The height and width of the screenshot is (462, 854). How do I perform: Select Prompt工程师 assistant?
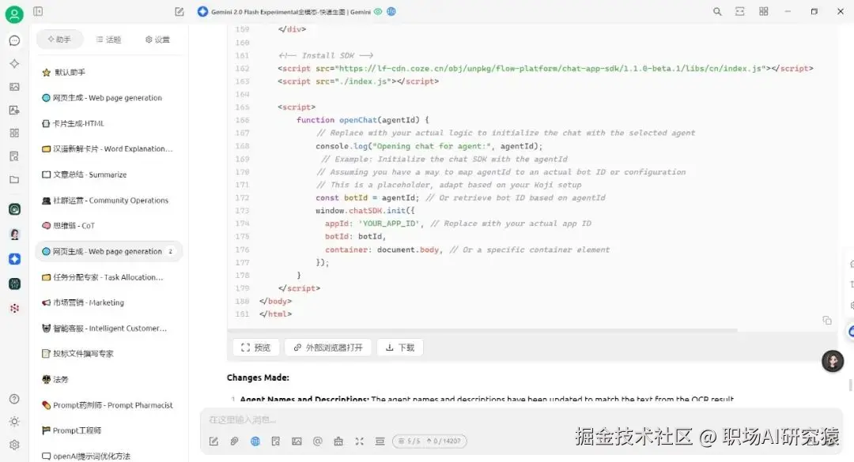pyautogui.click(x=109, y=430)
